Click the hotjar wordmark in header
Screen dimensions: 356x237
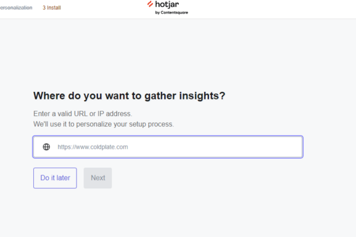(x=167, y=5)
